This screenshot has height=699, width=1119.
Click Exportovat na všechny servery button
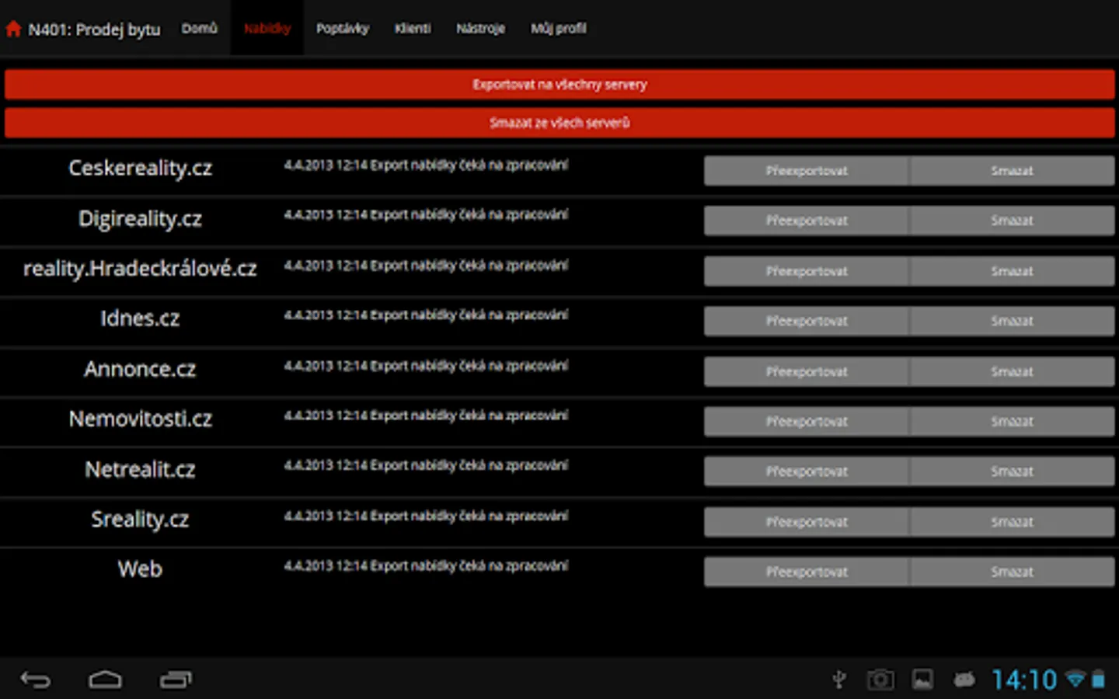[x=559, y=84]
